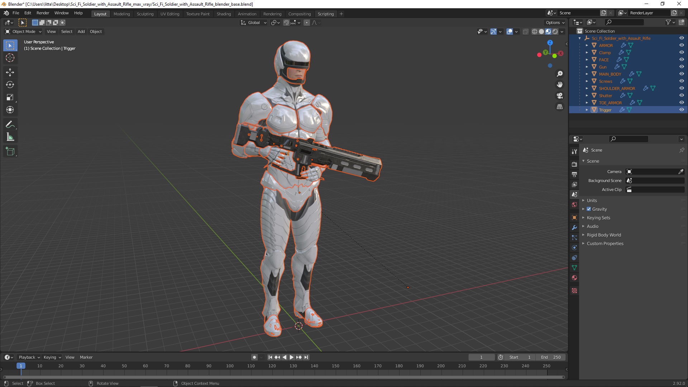Open the Material properties tab icon
The width and height of the screenshot is (688, 387).
point(574,278)
